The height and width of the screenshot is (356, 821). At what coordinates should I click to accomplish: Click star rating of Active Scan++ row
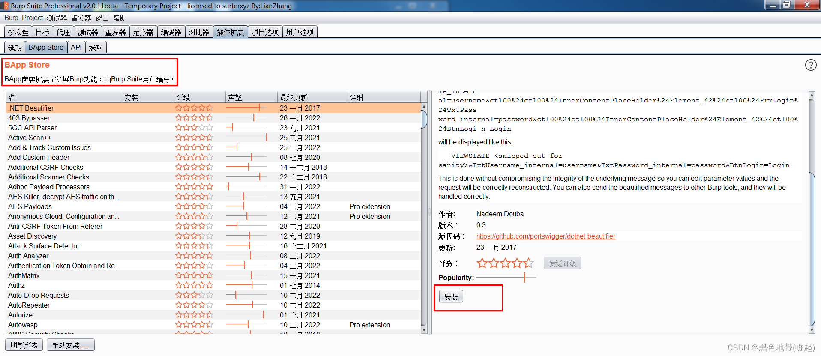pos(194,138)
